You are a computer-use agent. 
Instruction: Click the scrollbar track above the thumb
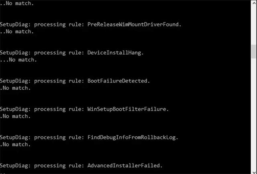tap(254, 25)
